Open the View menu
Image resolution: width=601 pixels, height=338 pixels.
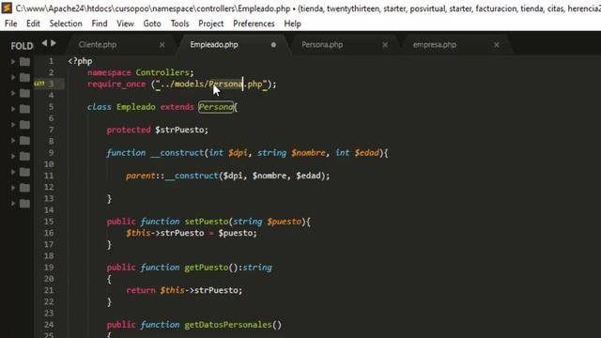pyautogui.click(x=125, y=23)
